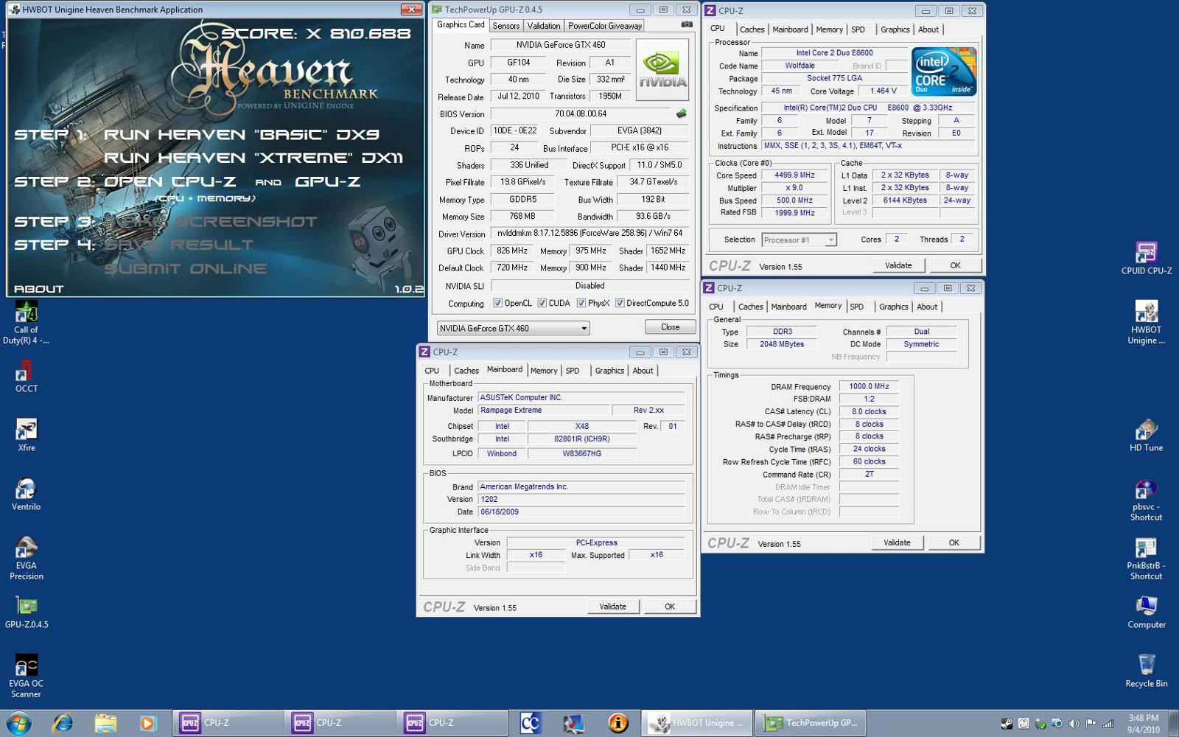This screenshot has height=737, width=1179.
Task: Open Internet Explorer from taskbar
Action: point(63,723)
